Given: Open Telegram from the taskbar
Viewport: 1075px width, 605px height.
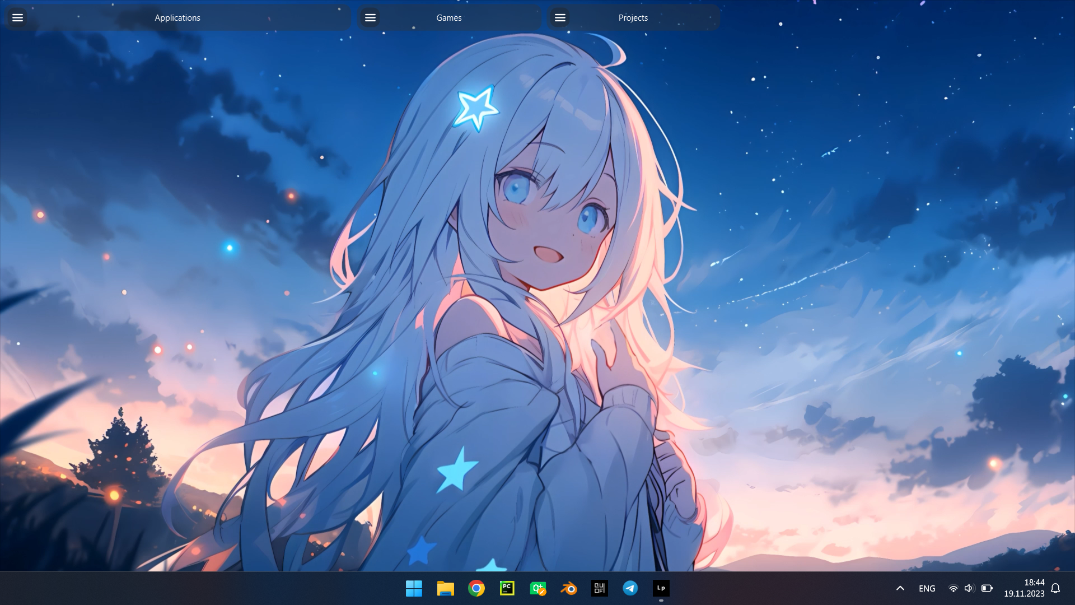Looking at the screenshot, I should click(x=630, y=588).
